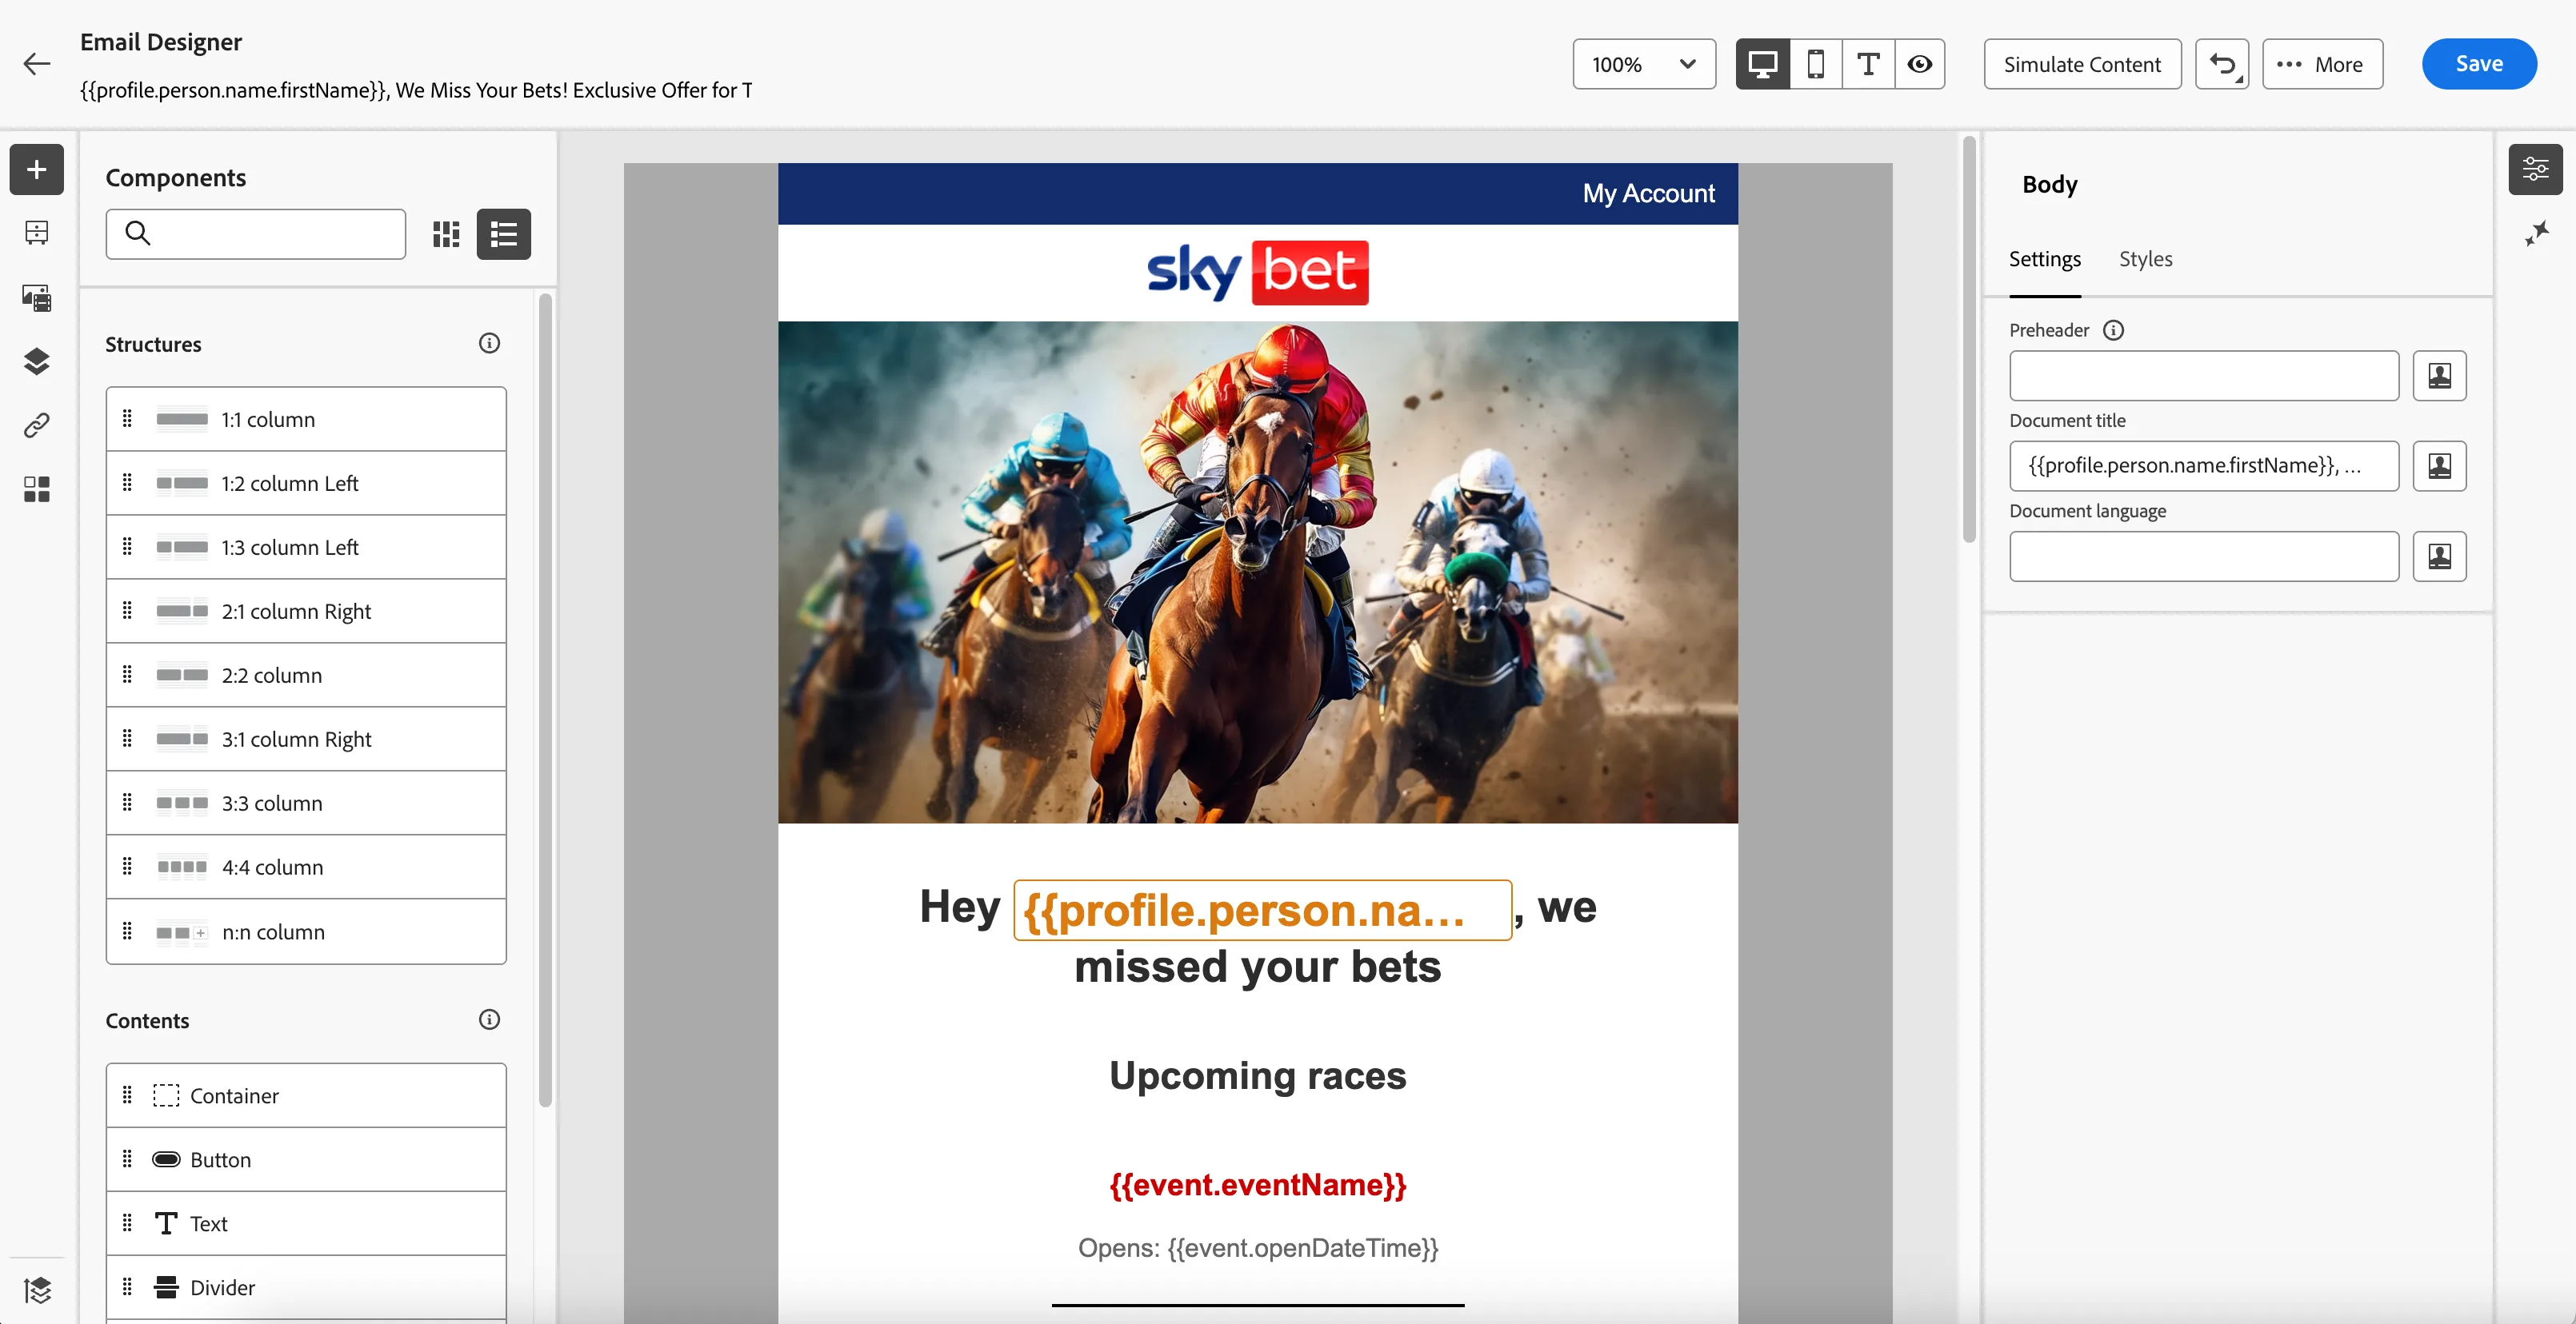The width and height of the screenshot is (2576, 1324).
Task: Click the undo arrow button
Action: [x=2222, y=64]
